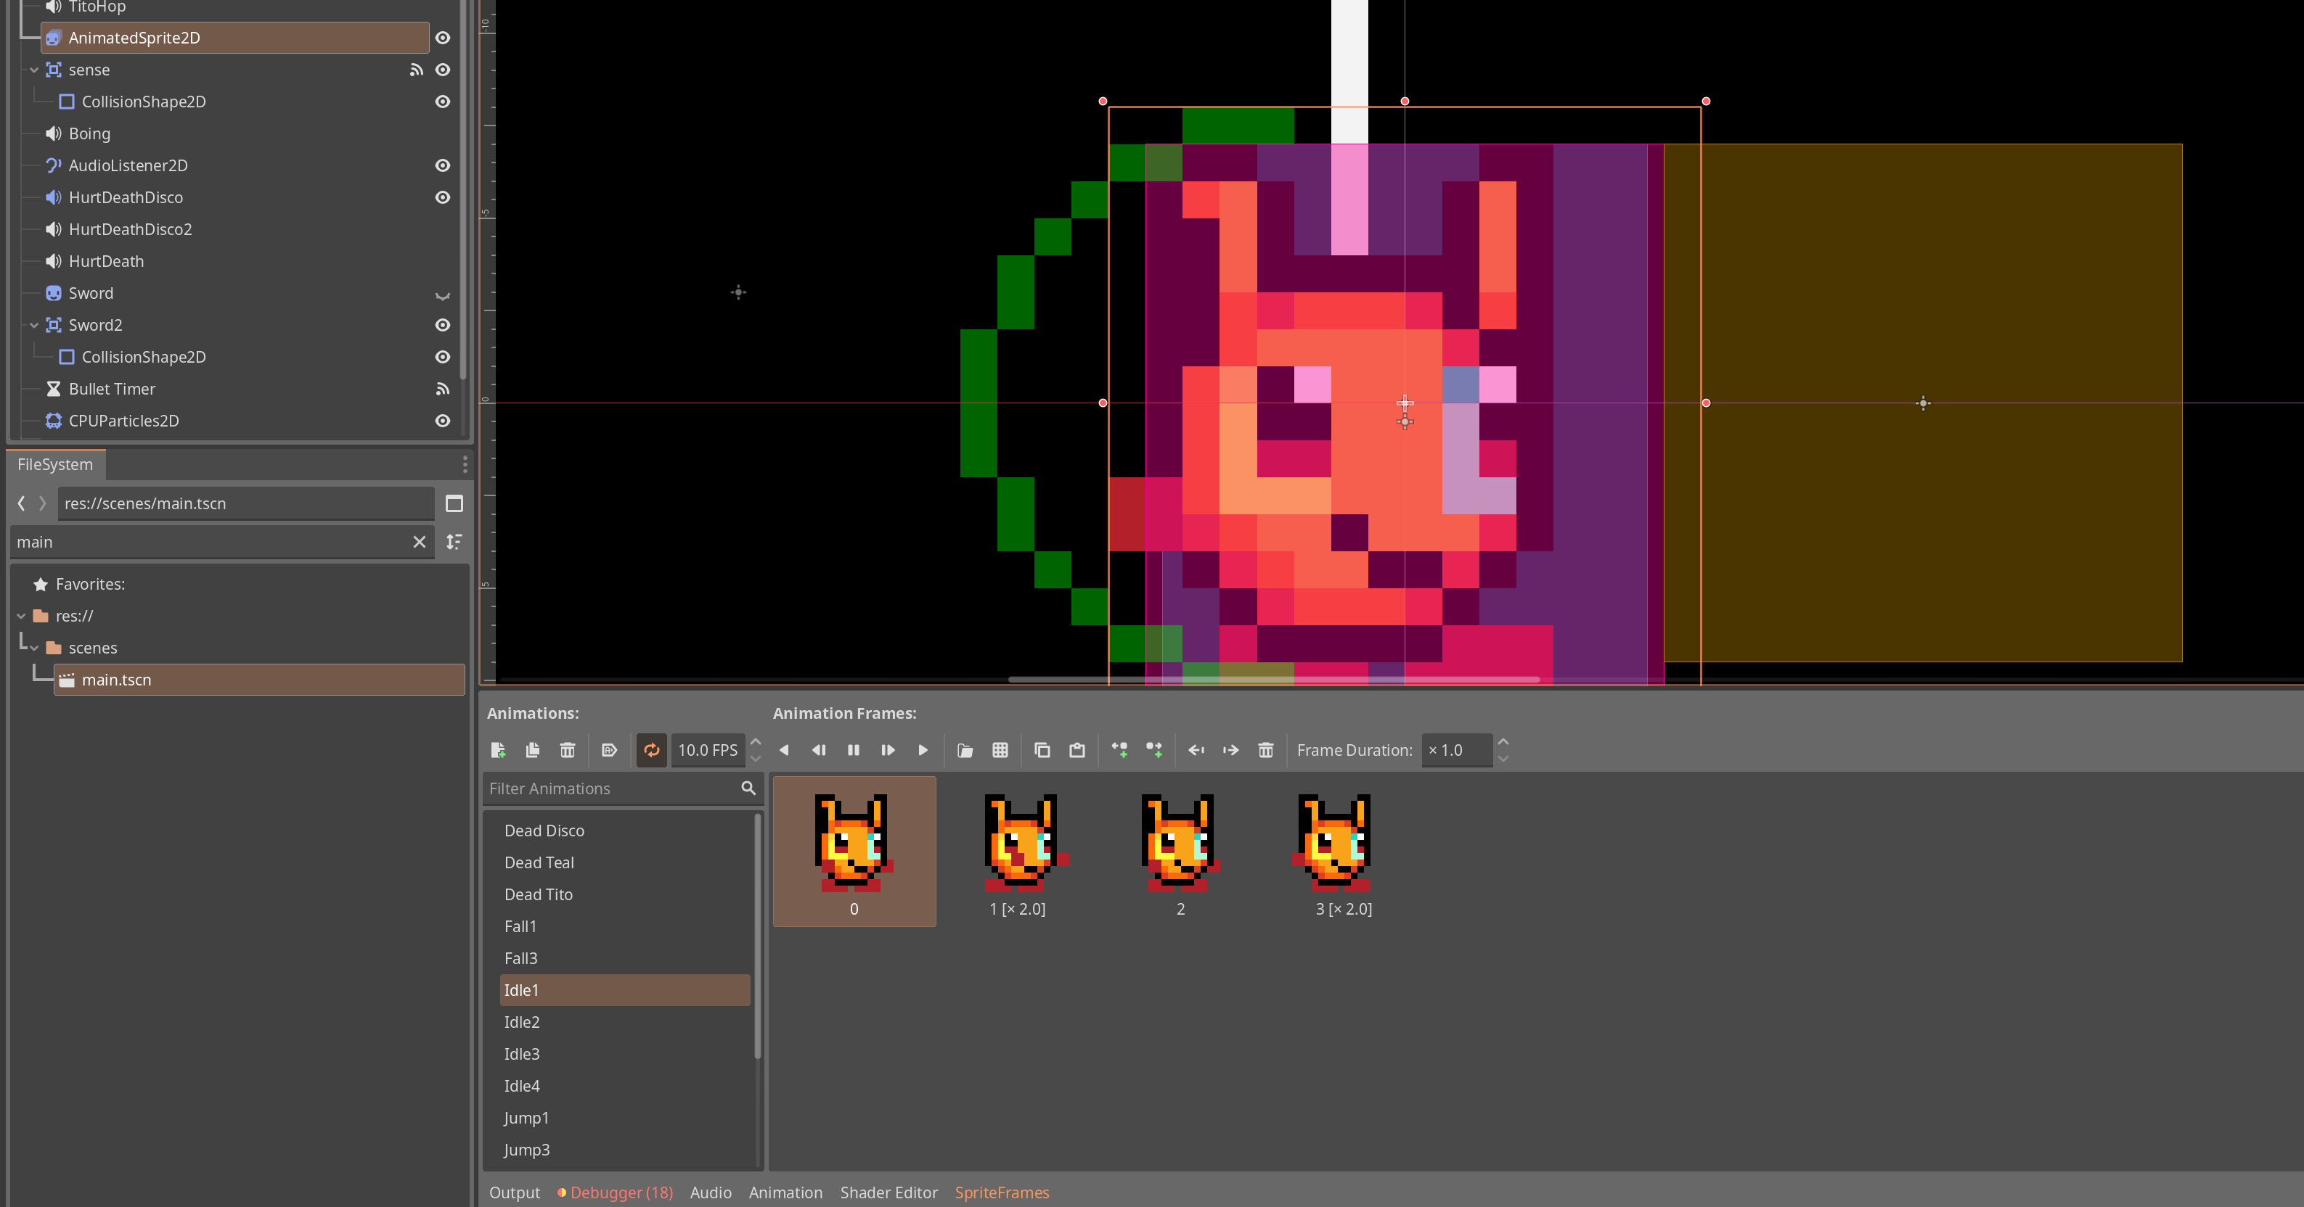Image resolution: width=2304 pixels, height=1207 pixels.
Task: Add a new animation
Action: [x=498, y=750]
